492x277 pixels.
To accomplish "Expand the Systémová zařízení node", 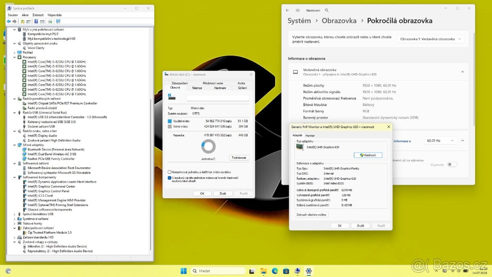I will tap(15, 219).
